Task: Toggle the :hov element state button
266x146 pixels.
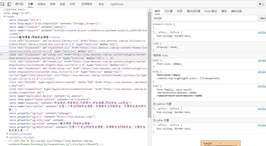Action: 262,18
